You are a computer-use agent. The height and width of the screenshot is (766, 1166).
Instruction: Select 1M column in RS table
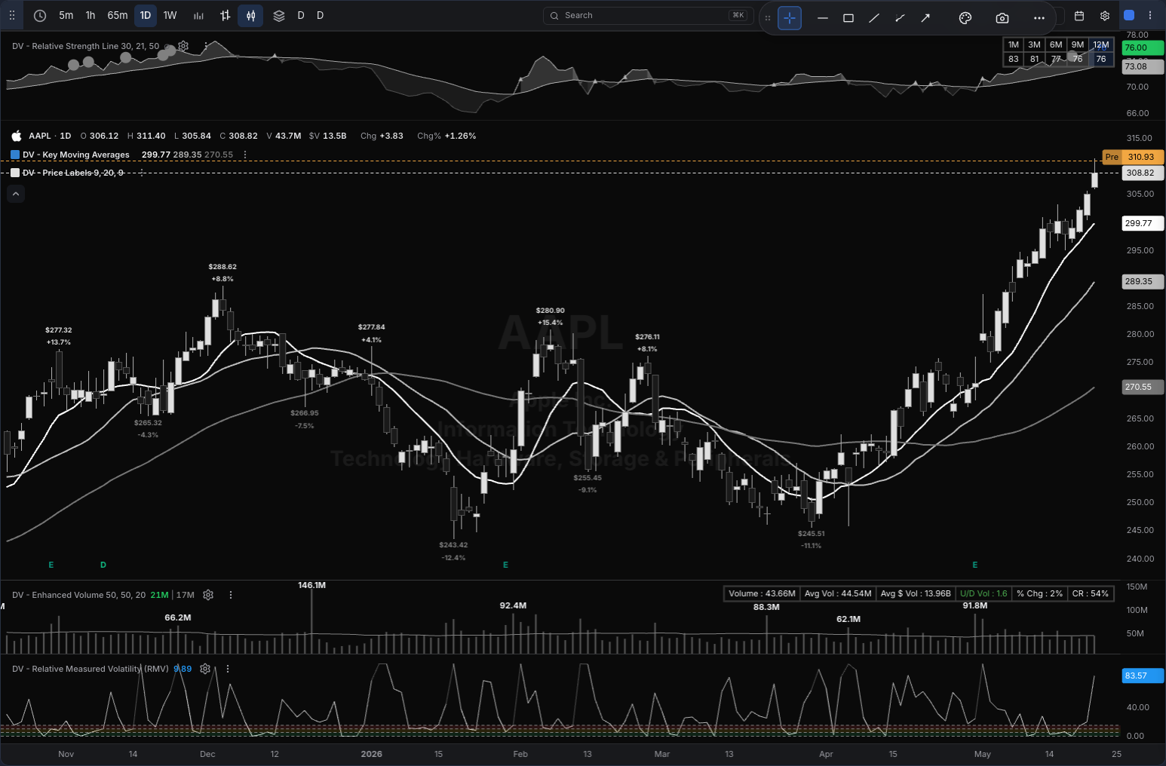[x=1014, y=44]
